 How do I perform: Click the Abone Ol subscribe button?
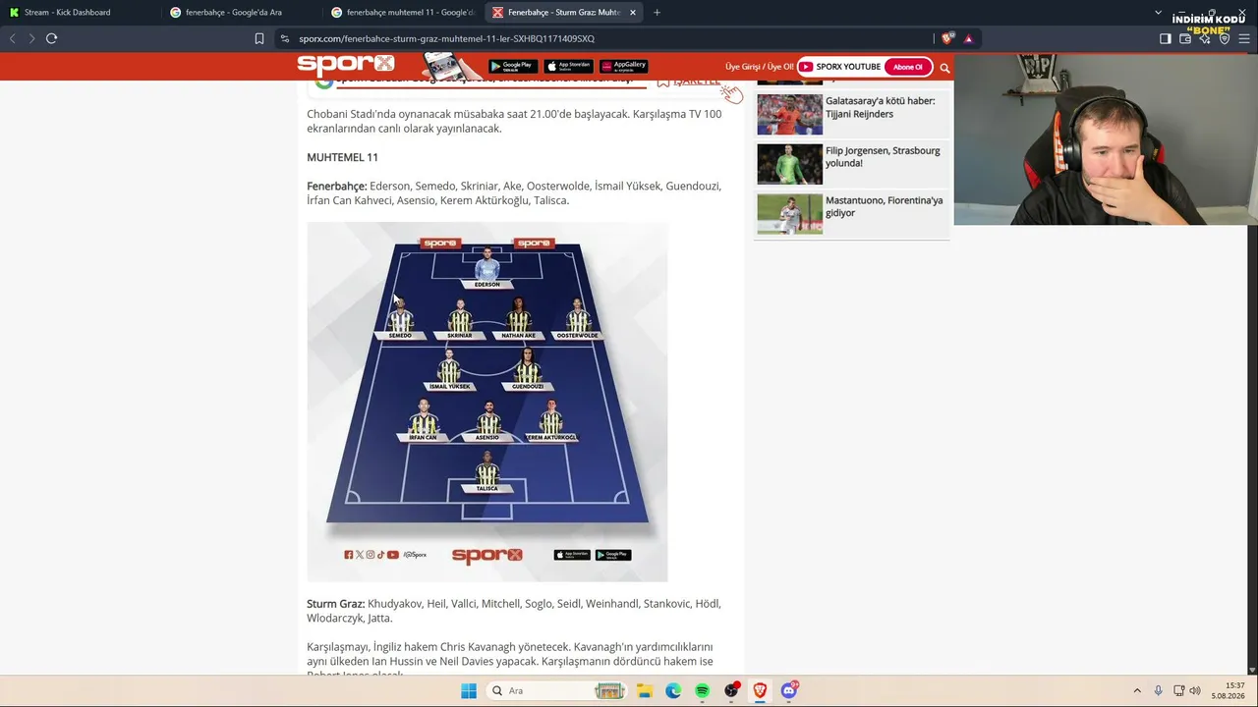(x=908, y=67)
